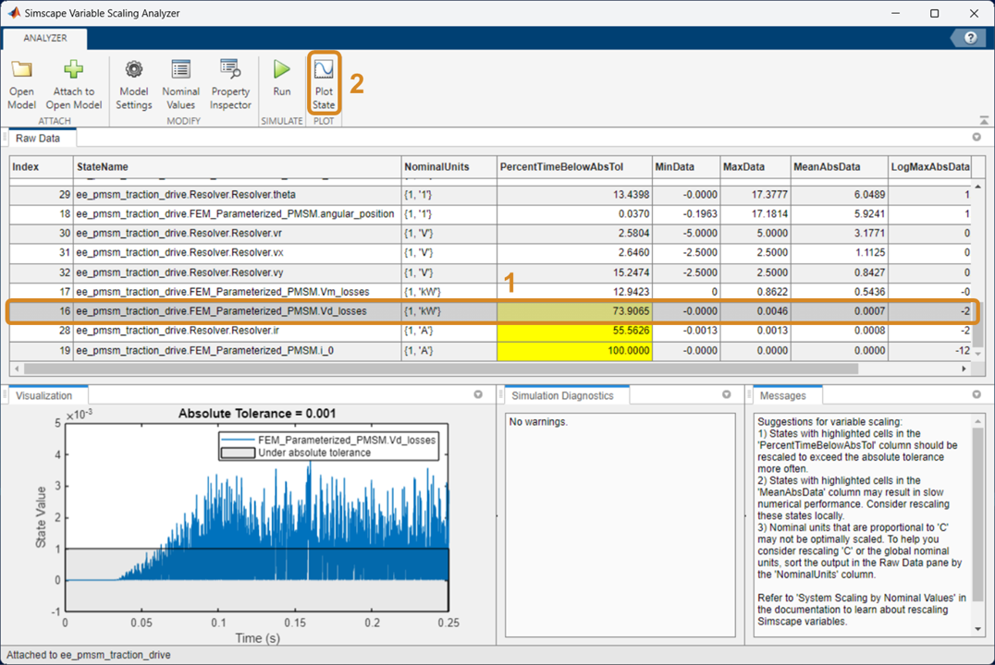Click the plot legend box
995x665 pixels.
click(328, 446)
